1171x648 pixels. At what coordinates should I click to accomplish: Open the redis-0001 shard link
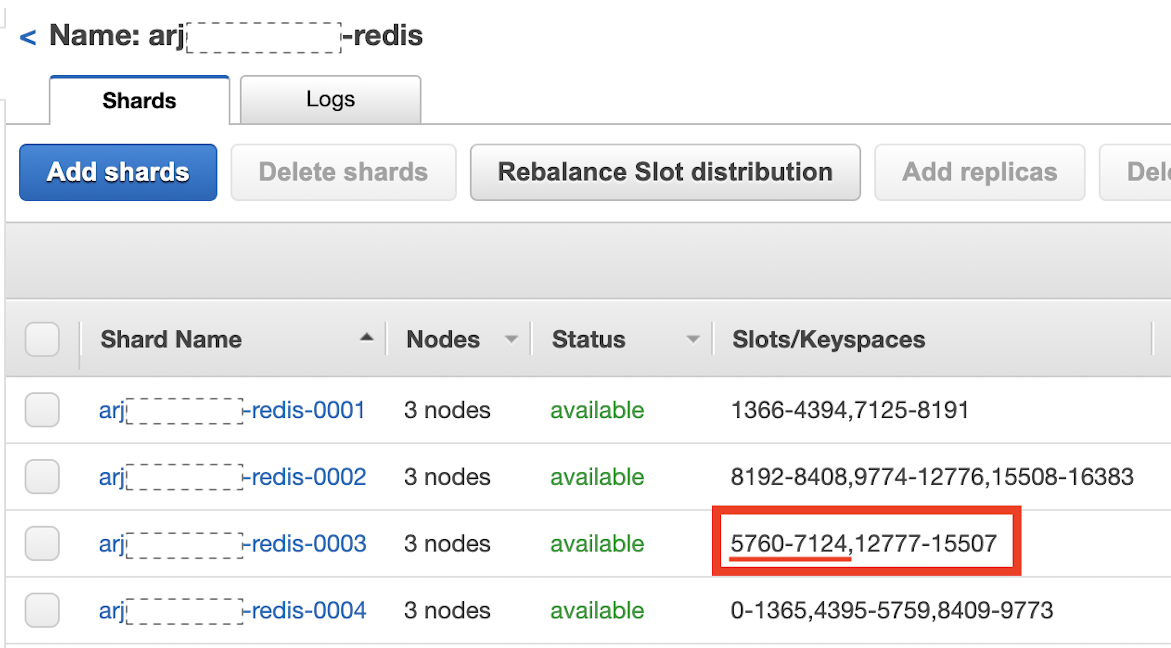(232, 410)
